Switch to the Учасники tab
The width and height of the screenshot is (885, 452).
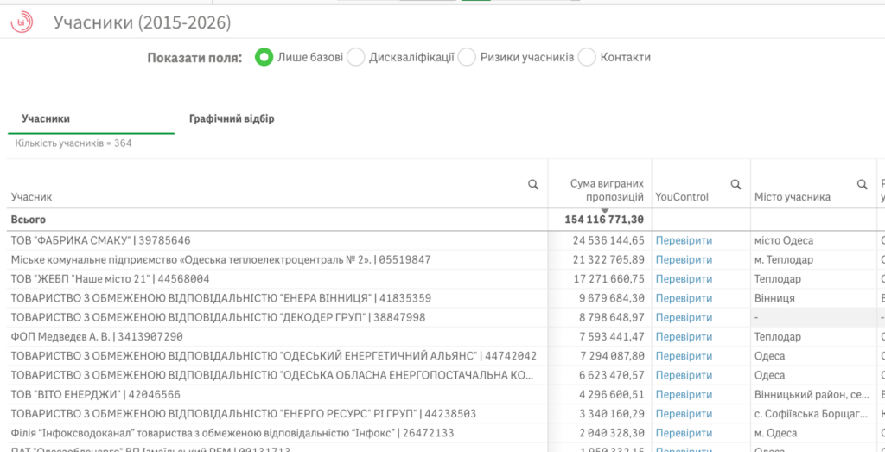pos(46,118)
